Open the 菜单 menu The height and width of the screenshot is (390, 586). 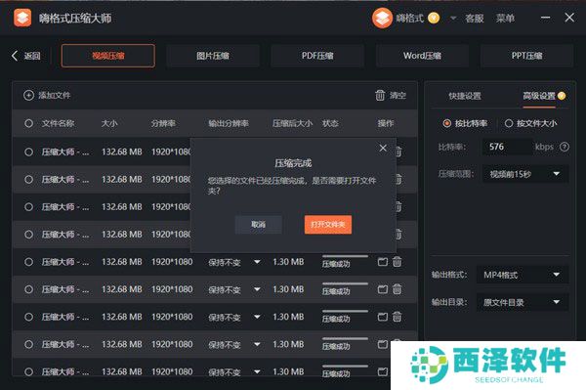click(x=505, y=18)
